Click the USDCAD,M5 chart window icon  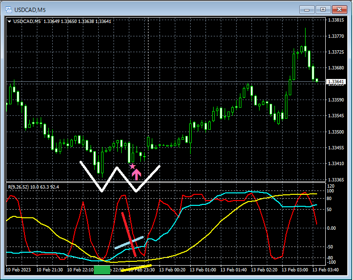coord(9,10)
